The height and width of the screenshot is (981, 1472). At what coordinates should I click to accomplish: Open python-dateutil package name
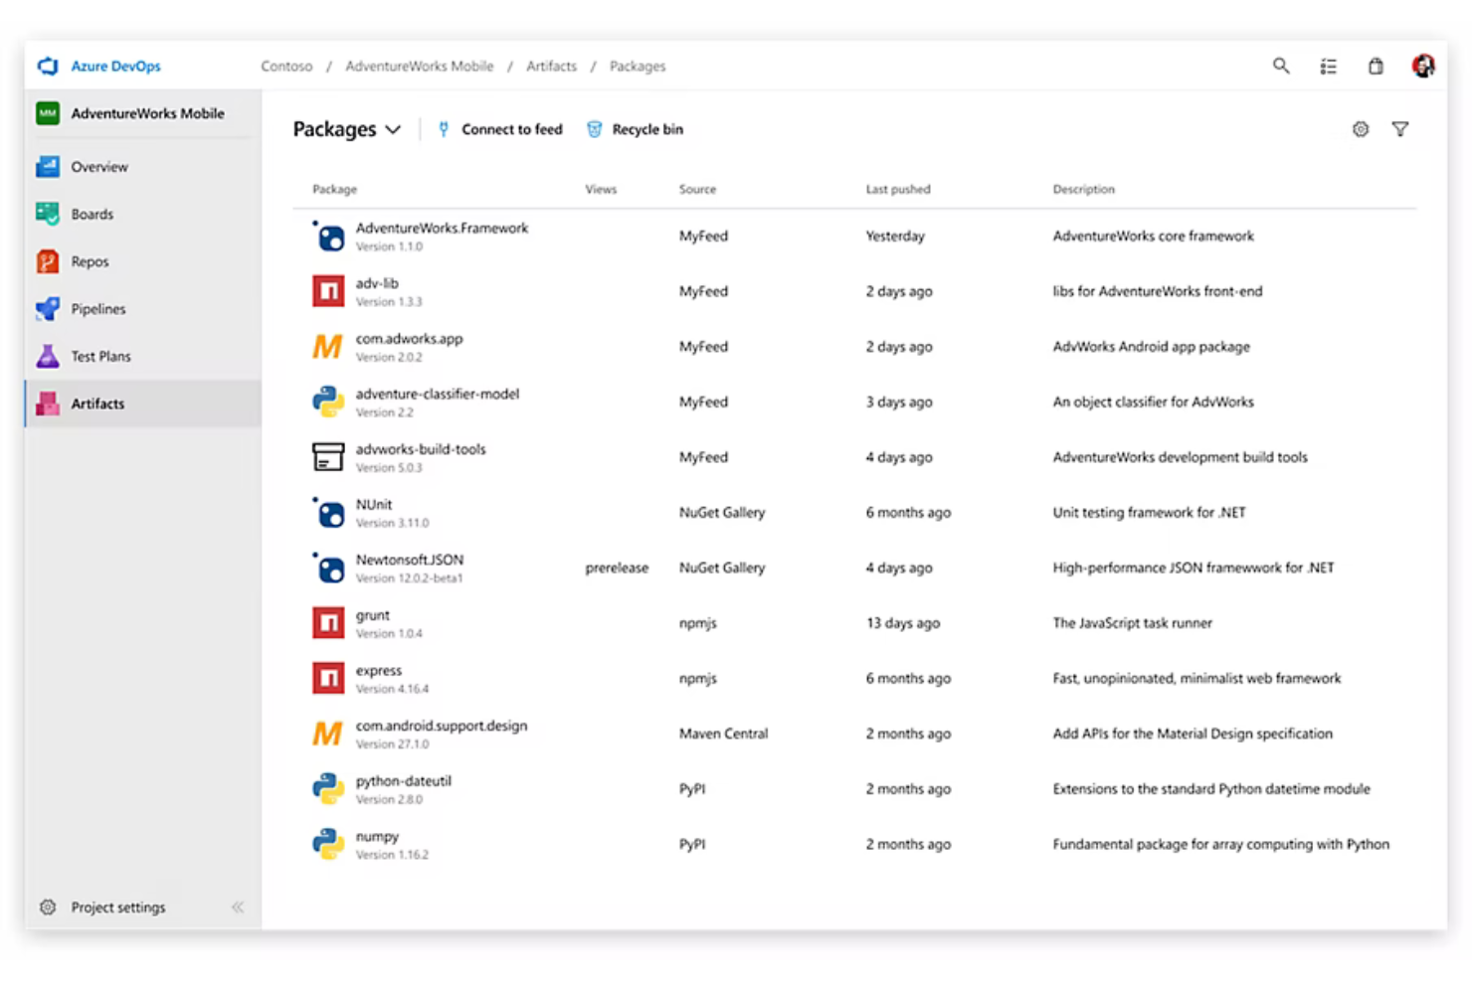pos(404,781)
